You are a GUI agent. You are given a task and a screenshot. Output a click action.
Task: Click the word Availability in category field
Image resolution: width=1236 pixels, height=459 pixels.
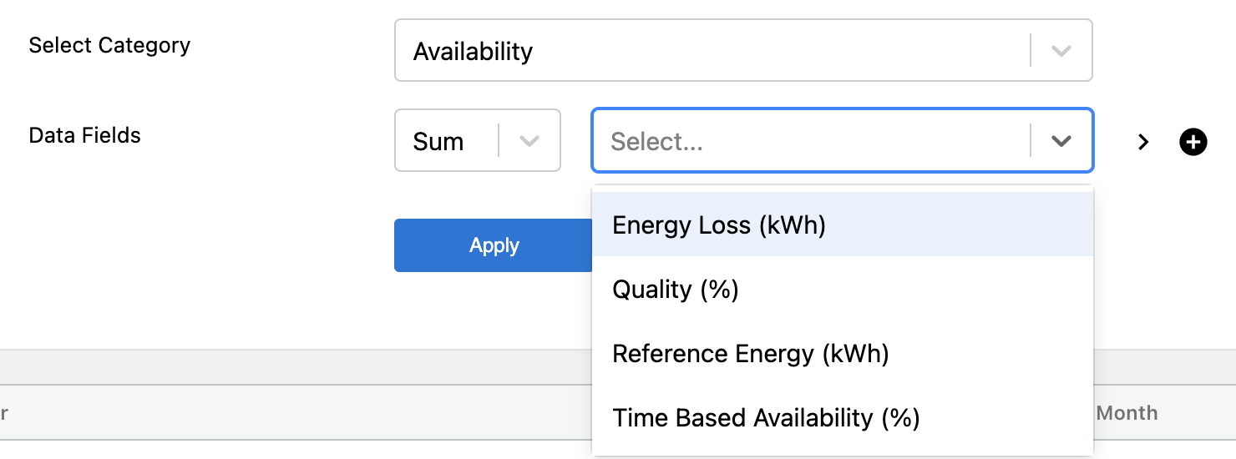click(x=473, y=52)
